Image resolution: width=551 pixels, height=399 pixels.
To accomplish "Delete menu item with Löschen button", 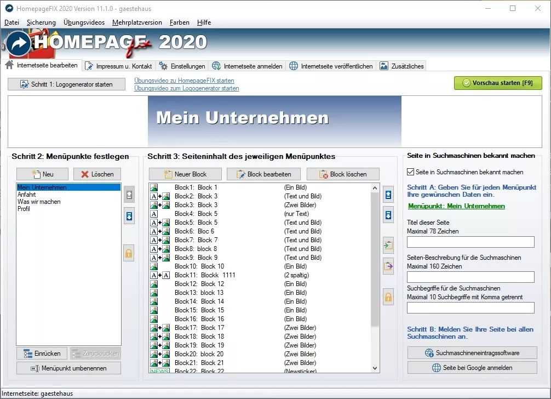I will pos(97,174).
